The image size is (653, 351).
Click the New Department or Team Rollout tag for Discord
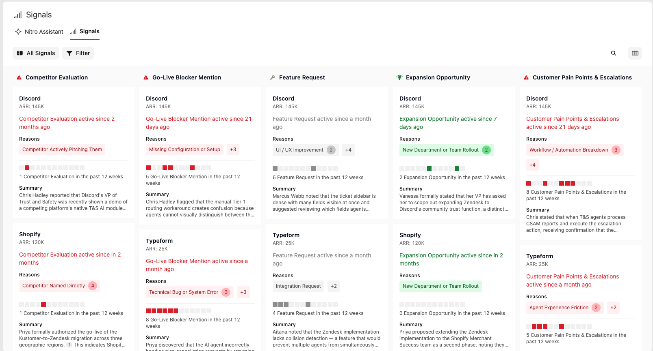point(447,150)
